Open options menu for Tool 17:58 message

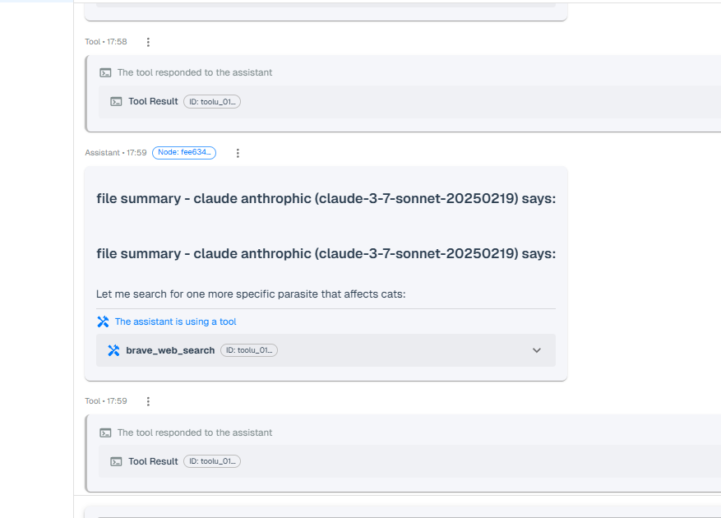[x=148, y=42]
